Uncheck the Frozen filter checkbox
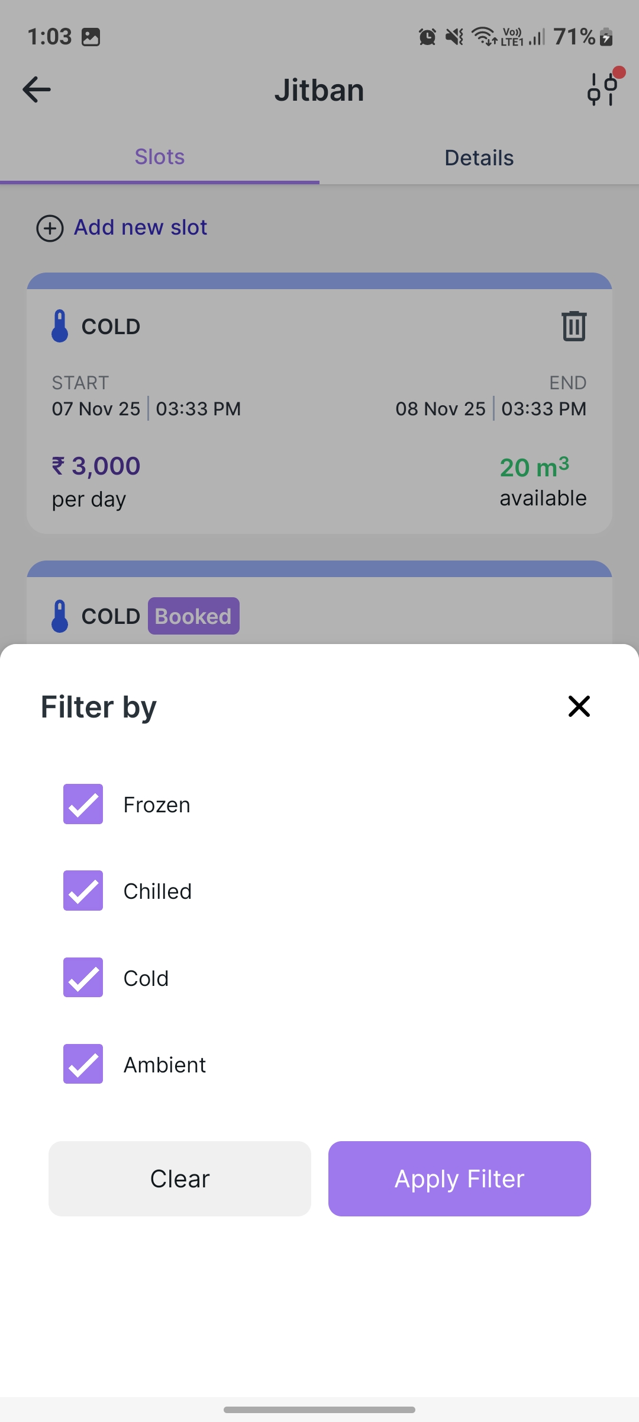Image resolution: width=639 pixels, height=1422 pixels. coord(83,804)
